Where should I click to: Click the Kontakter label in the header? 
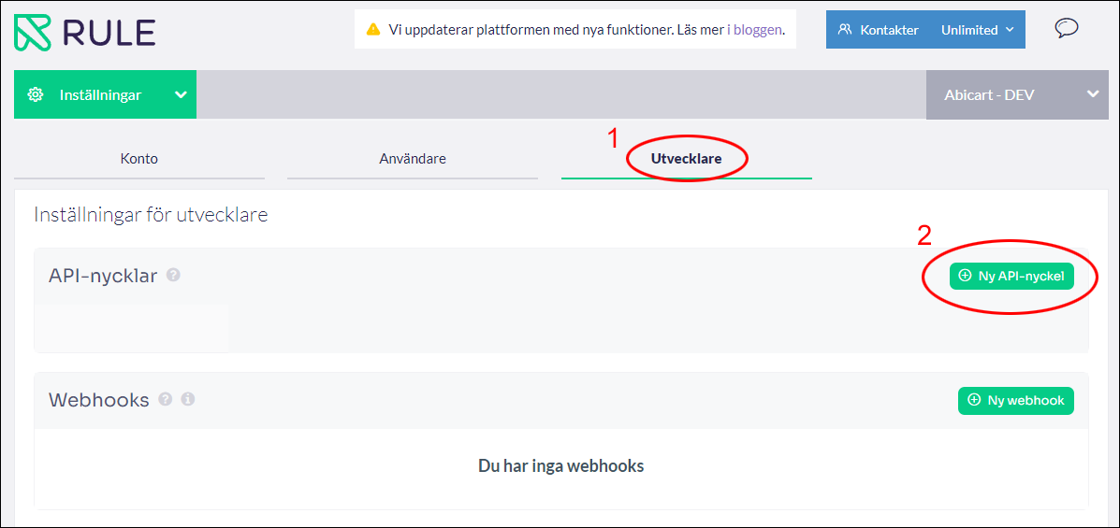[x=889, y=30]
